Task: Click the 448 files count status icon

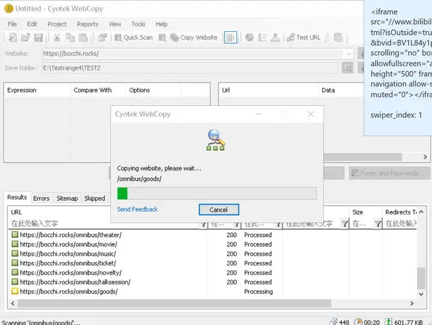Action: click(x=334, y=322)
